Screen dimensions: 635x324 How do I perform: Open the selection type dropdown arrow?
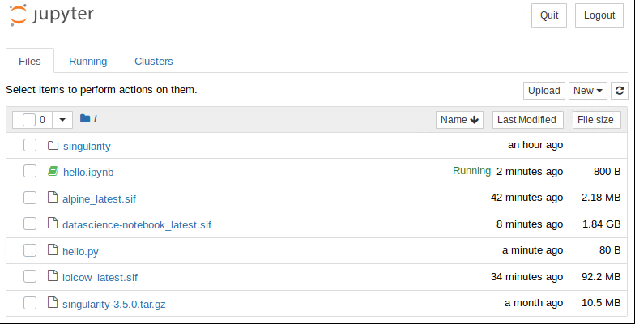point(62,120)
